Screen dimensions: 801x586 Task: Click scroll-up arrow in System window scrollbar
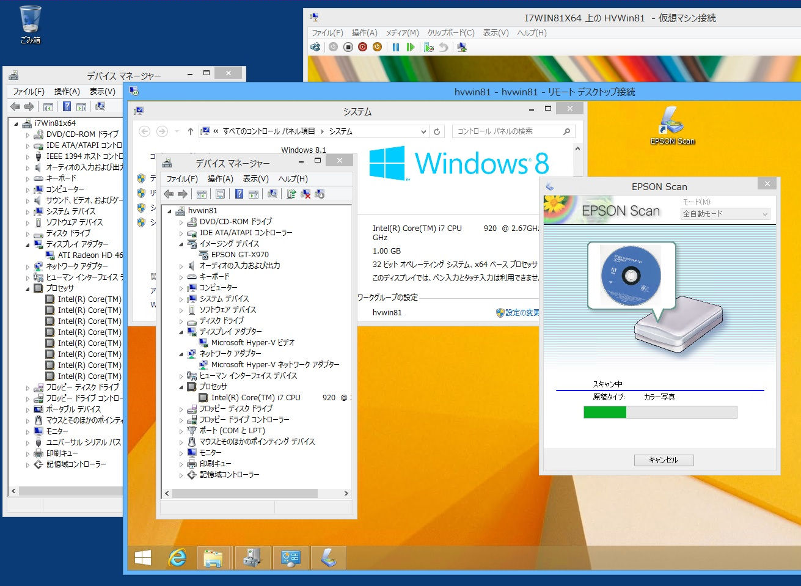pyautogui.click(x=577, y=148)
